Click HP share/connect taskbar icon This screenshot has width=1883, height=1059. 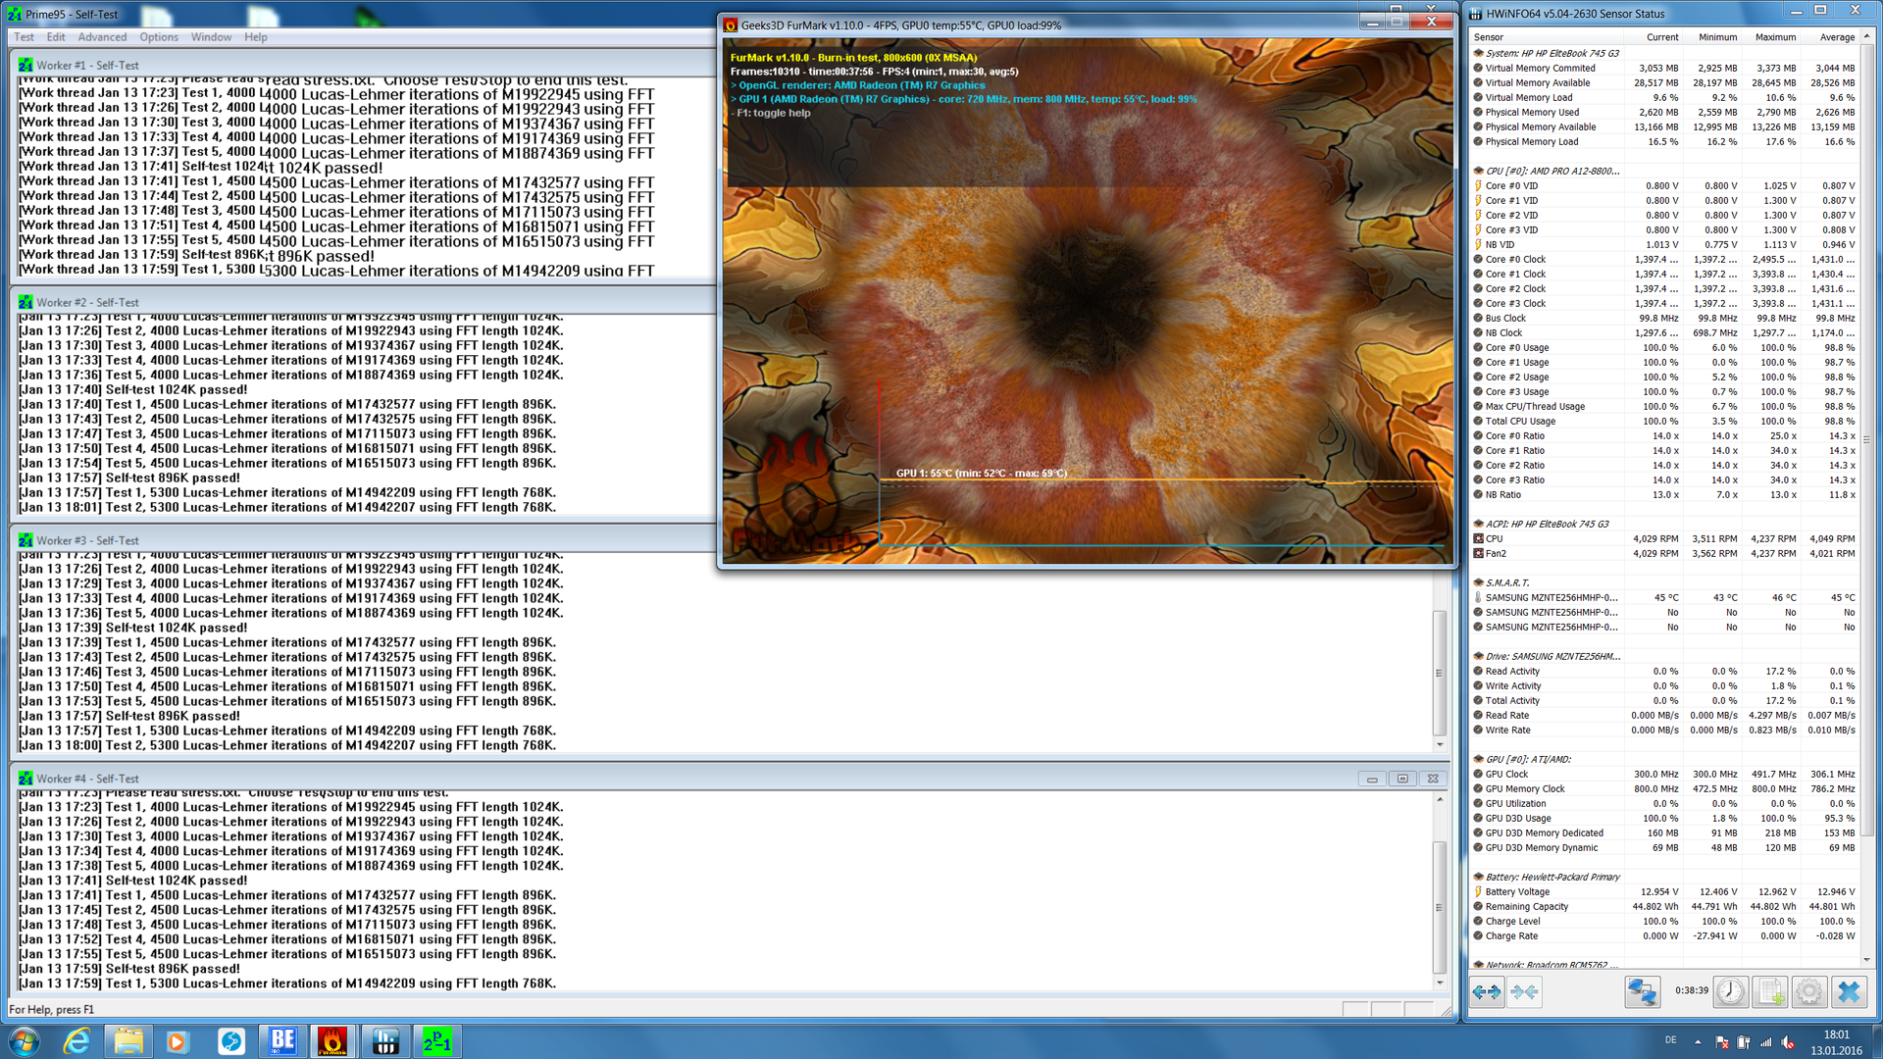pyautogui.click(x=231, y=1040)
